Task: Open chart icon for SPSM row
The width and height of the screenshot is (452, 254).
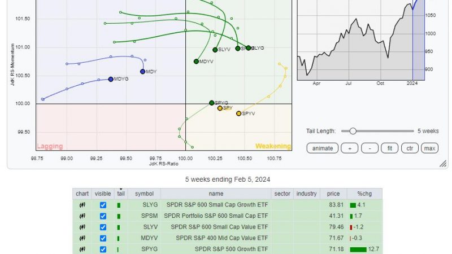Action: click(x=82, y=216)
